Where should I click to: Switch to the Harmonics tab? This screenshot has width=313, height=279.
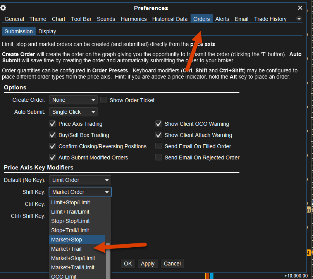[x=134, y=19]
